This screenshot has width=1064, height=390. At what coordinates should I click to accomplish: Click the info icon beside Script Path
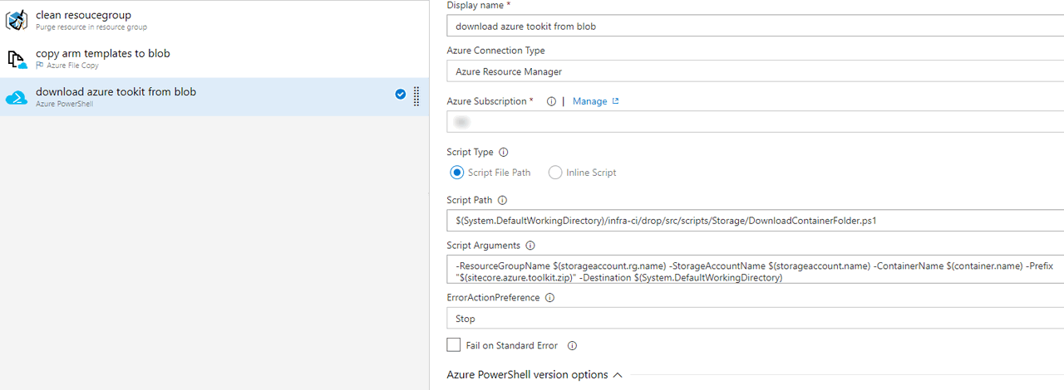click(502, 200)
